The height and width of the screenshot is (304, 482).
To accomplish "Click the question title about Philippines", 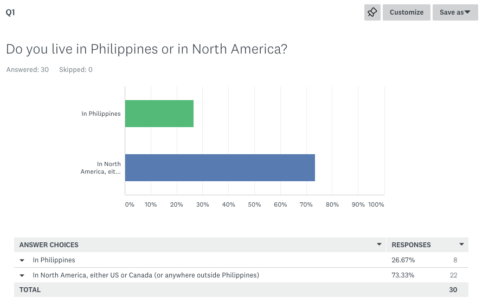I will 146,49.
